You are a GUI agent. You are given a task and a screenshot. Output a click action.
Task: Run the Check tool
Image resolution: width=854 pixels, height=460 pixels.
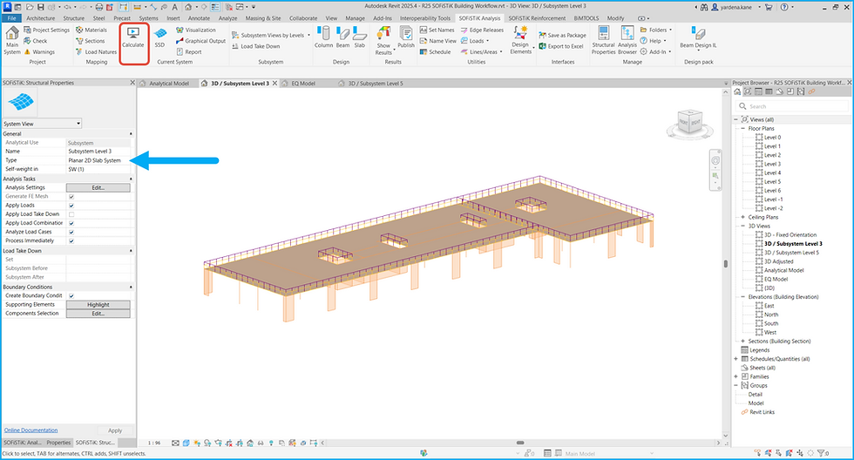36,41
